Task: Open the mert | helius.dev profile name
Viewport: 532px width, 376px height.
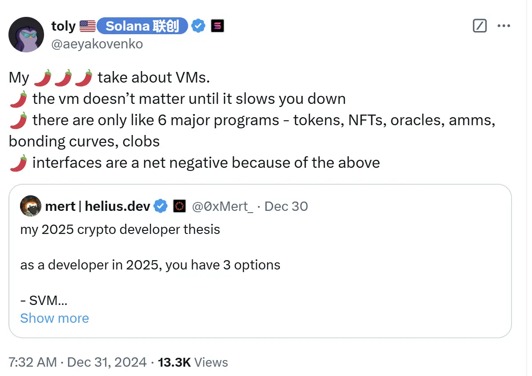Action: pyautogui.click(x=99, y=206)
